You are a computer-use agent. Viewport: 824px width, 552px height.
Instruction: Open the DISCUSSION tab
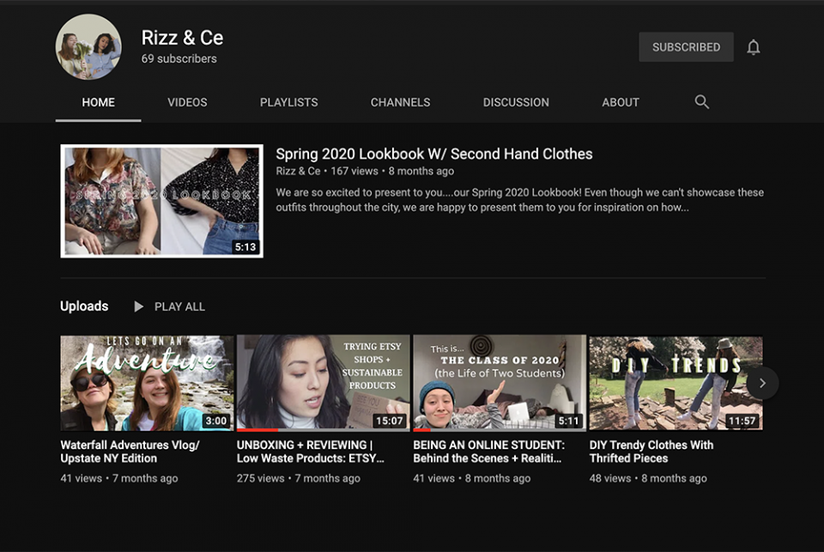[x=516, y=102]
